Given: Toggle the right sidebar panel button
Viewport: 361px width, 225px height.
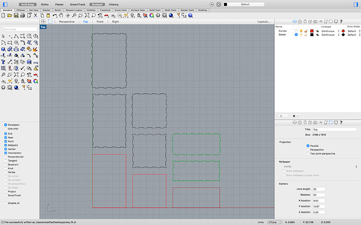Looking at the screenshot, I should pos(356,4).
